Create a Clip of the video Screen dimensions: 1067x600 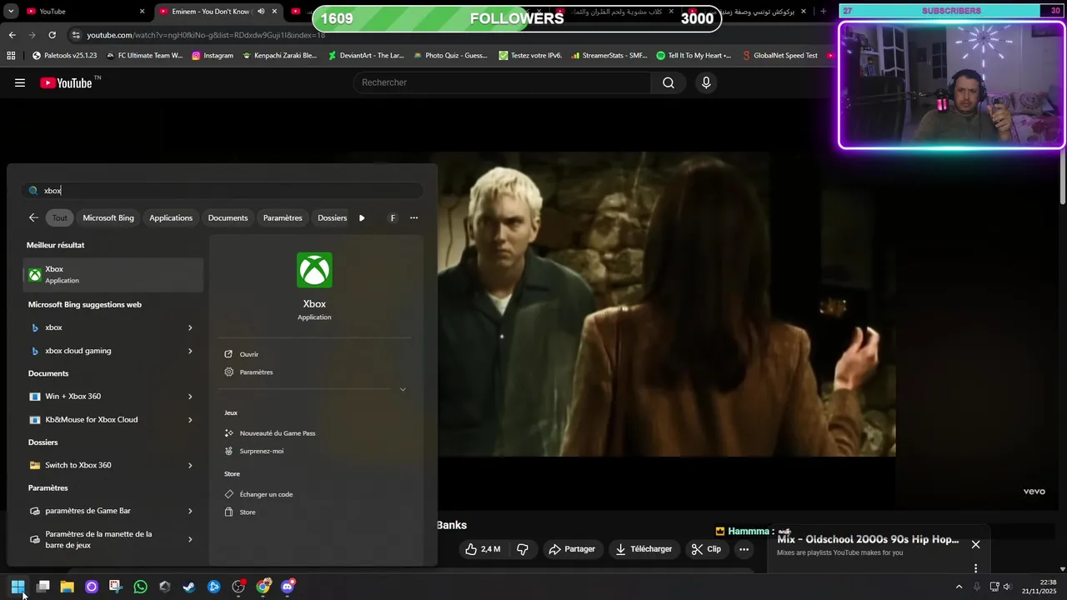[x=706, y=549]
